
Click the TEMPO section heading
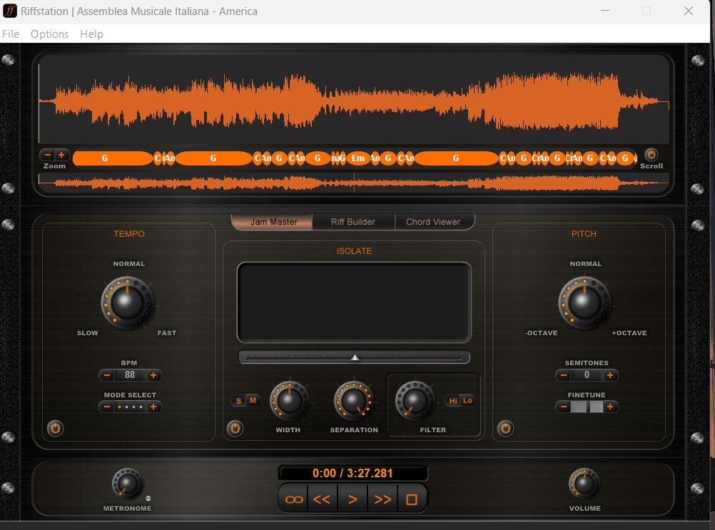[129, 234]
